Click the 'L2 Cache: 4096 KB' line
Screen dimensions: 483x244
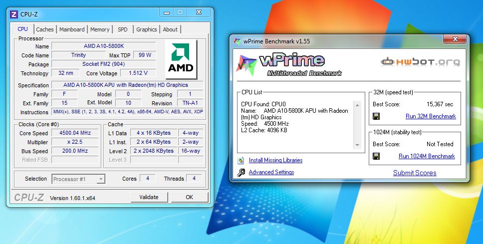[x=264, y=130]
